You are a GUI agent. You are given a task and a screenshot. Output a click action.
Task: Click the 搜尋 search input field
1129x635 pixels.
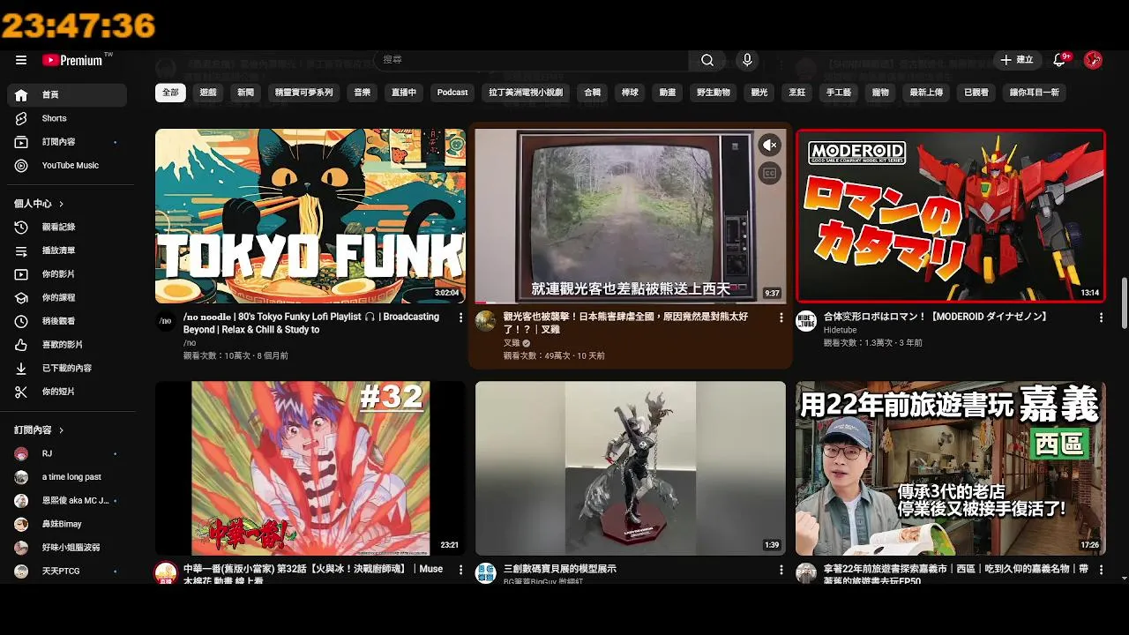click(x=532, y=60)
